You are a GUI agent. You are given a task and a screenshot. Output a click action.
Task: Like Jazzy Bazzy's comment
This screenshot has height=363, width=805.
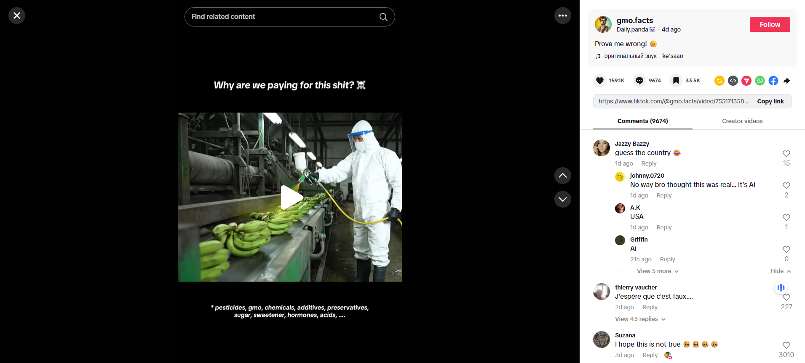coord(786,154)
